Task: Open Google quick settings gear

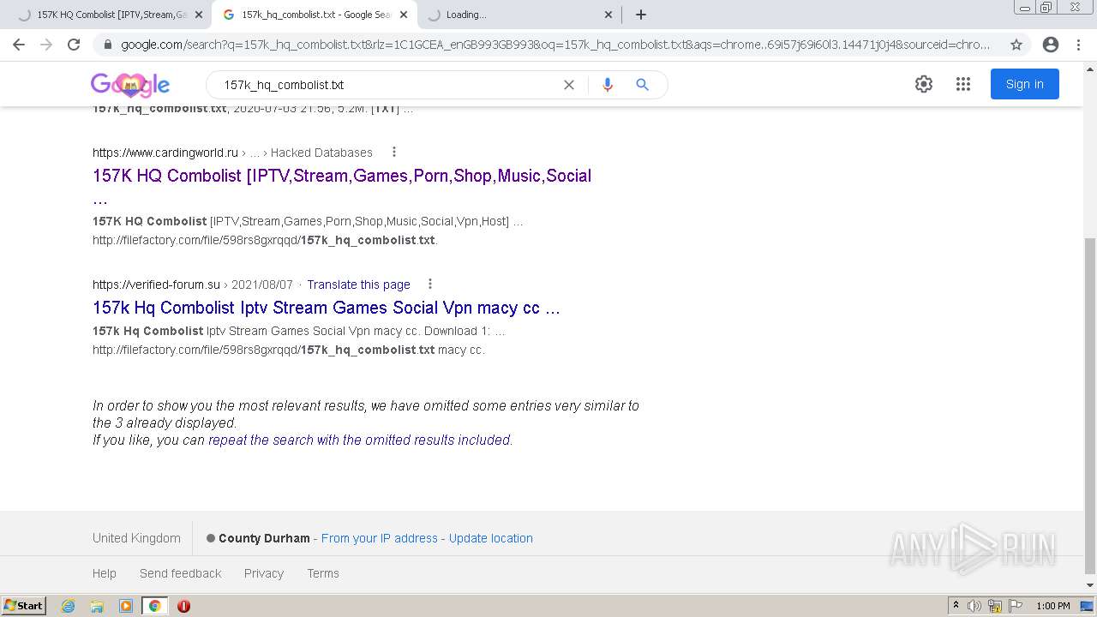Action: pos(923,84)
